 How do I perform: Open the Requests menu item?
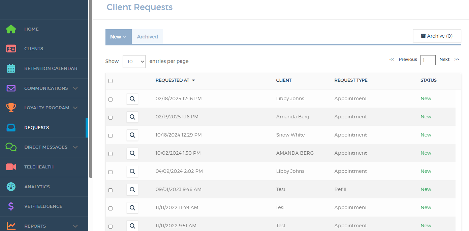click(x=37, y=127)
